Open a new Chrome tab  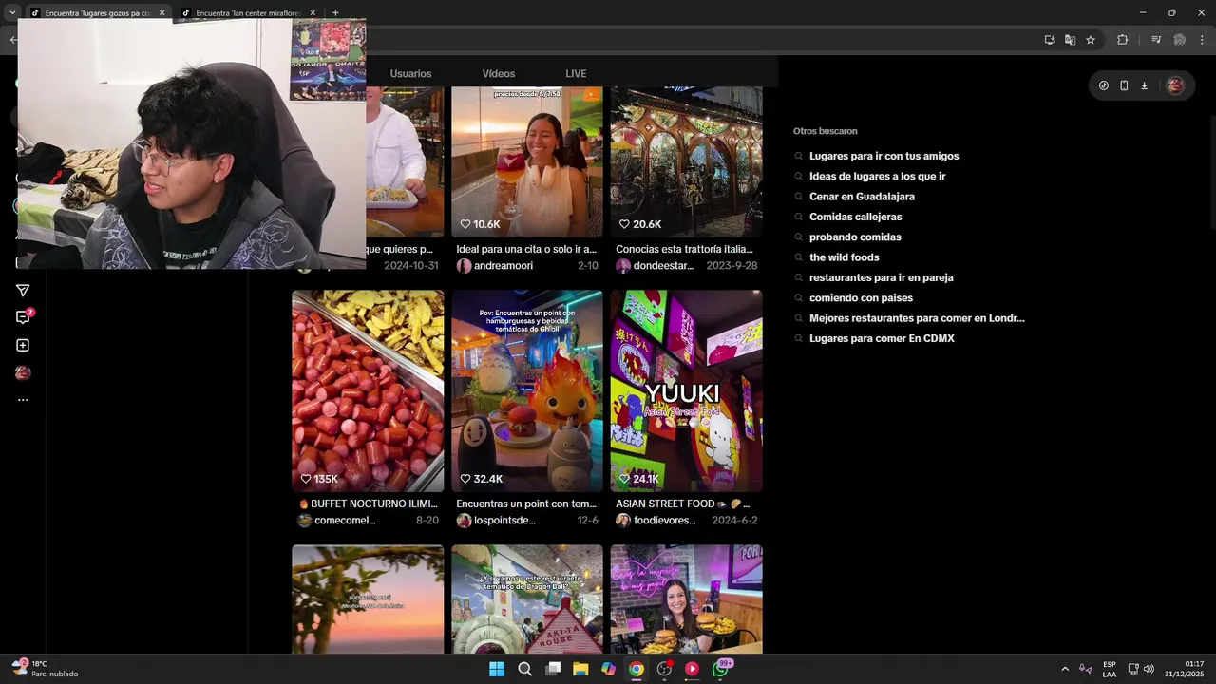(335, 13)
